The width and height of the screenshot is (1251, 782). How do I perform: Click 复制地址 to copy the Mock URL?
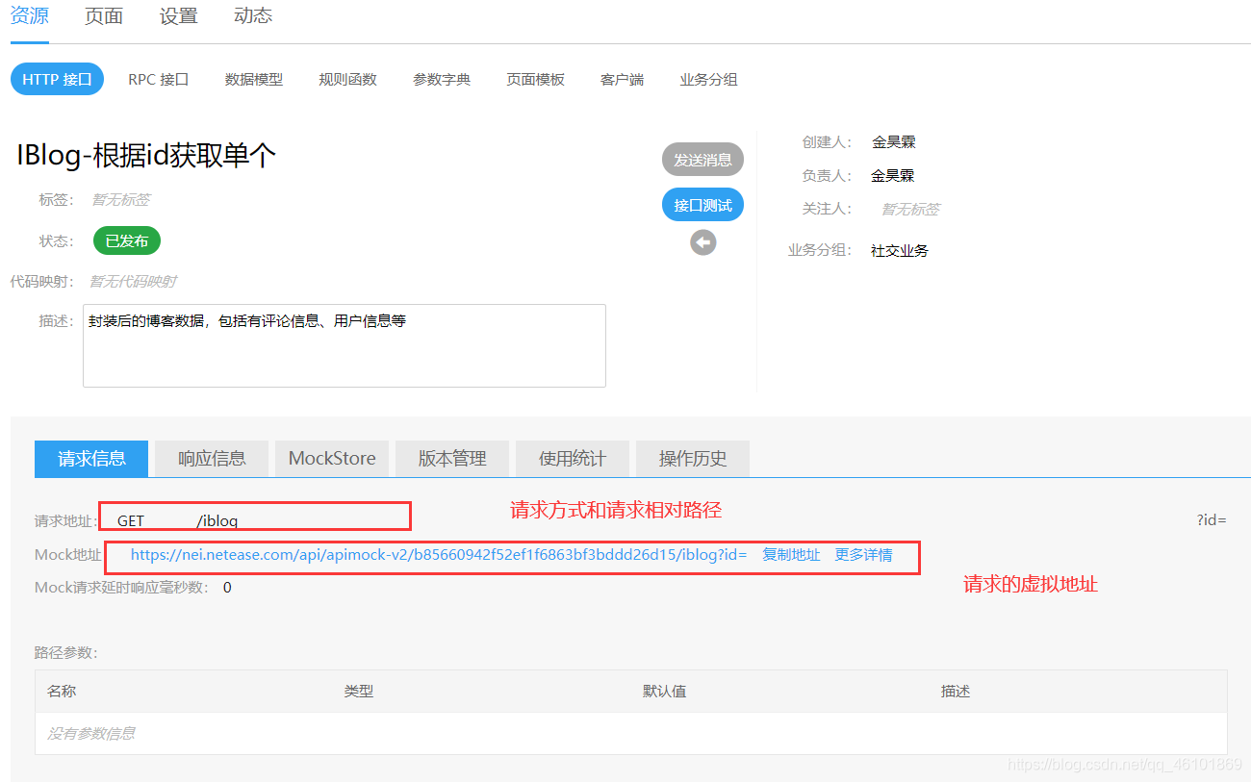tap(791, 554)
